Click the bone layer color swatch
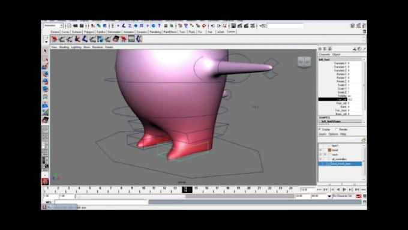The image size is (408, 230). coord(329,150)
